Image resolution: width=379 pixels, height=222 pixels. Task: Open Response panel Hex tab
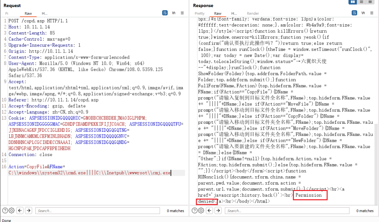tap(234, 13)
